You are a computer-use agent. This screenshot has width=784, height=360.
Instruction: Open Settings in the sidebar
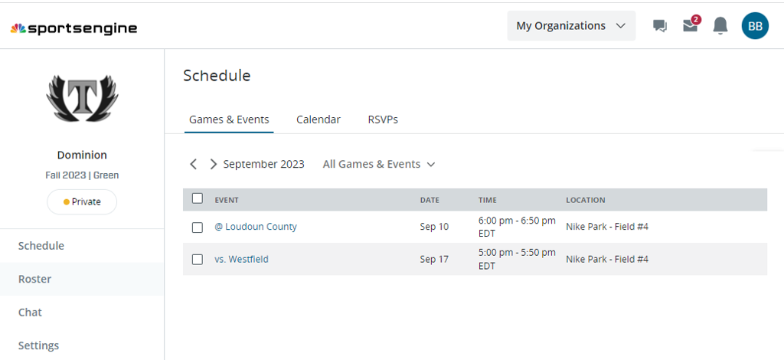coord(38,345)
